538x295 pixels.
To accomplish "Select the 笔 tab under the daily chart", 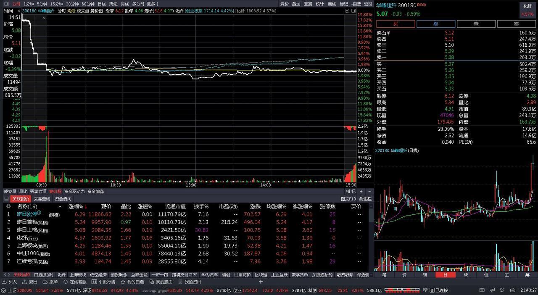I will coord(384,275).
